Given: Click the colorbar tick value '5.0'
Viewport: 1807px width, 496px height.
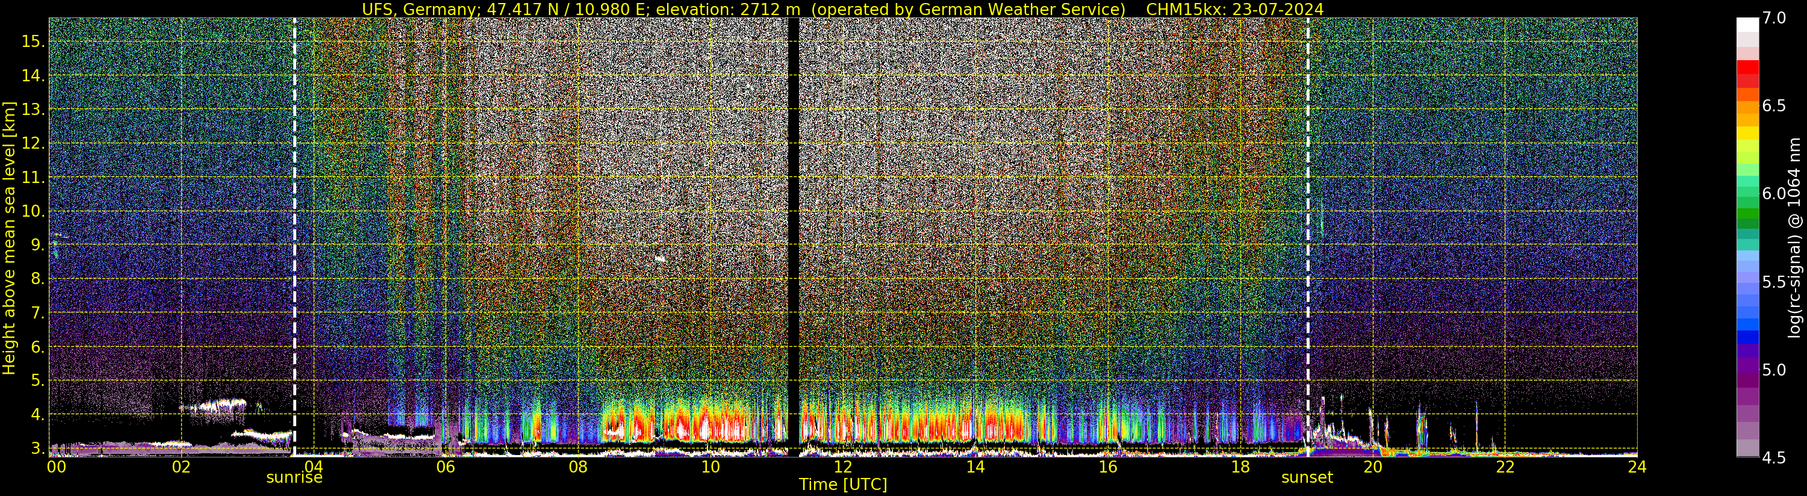Looking at the screenshot, I should [x=1774, y=370].
